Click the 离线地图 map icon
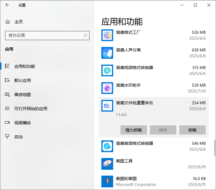This screenshot has height=190, width=216. 7,95
